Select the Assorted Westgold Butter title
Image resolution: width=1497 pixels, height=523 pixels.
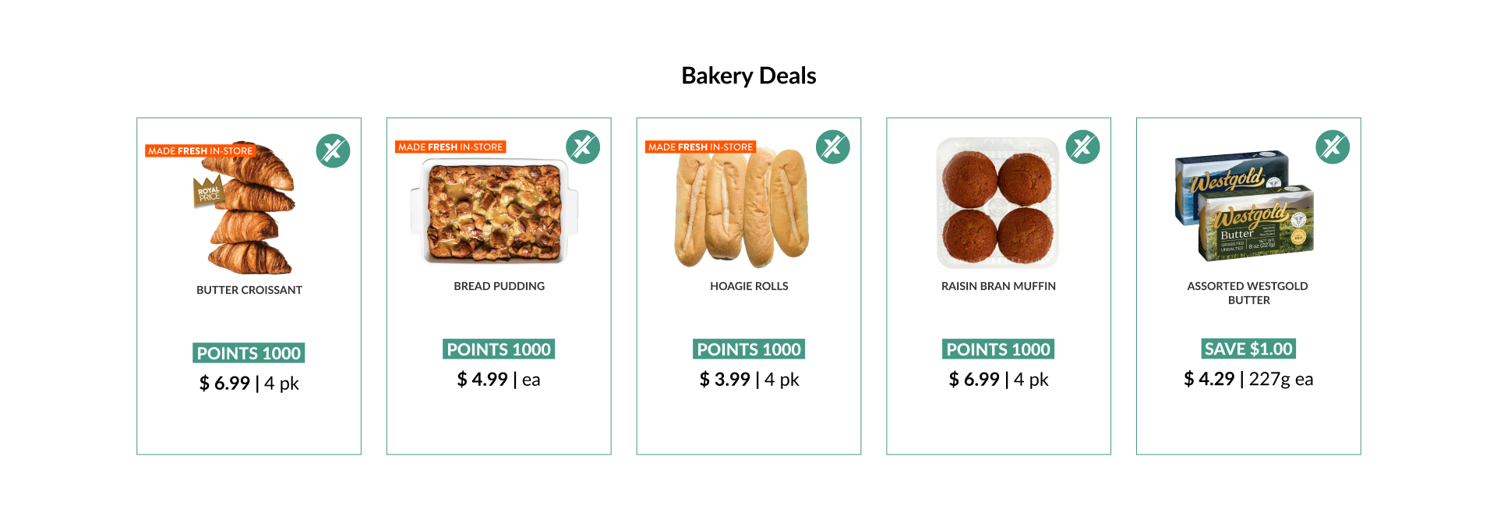coord(1248,293)
